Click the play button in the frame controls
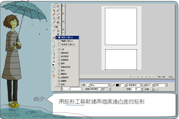This screenshot has width=179, height=119. 135,77
